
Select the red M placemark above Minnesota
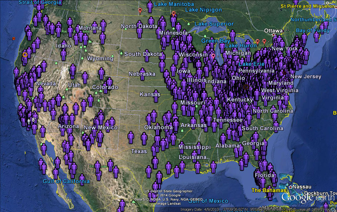click(x=174, y=13)
